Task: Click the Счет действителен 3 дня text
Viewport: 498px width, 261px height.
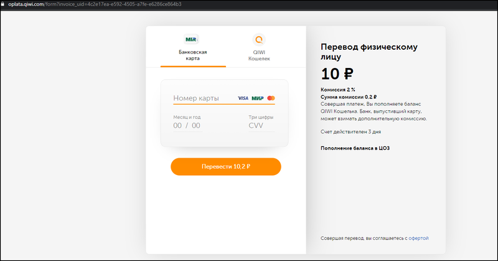Action: (350, 131)
